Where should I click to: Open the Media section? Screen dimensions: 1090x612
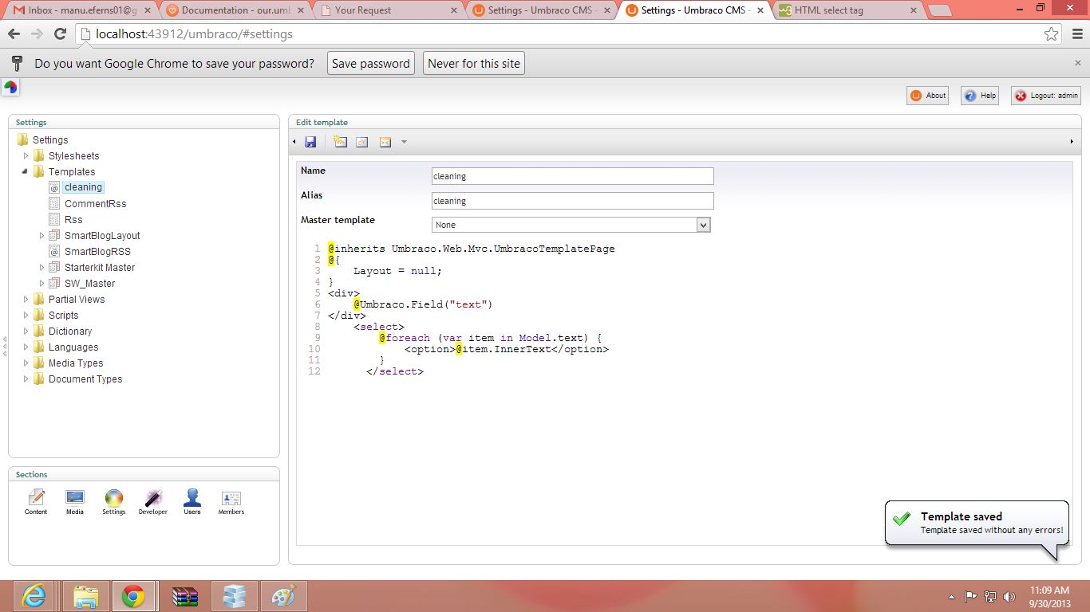click(75, 502)
